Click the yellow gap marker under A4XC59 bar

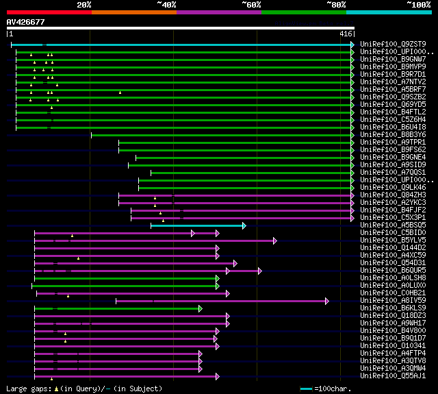(x=79, y=258)
